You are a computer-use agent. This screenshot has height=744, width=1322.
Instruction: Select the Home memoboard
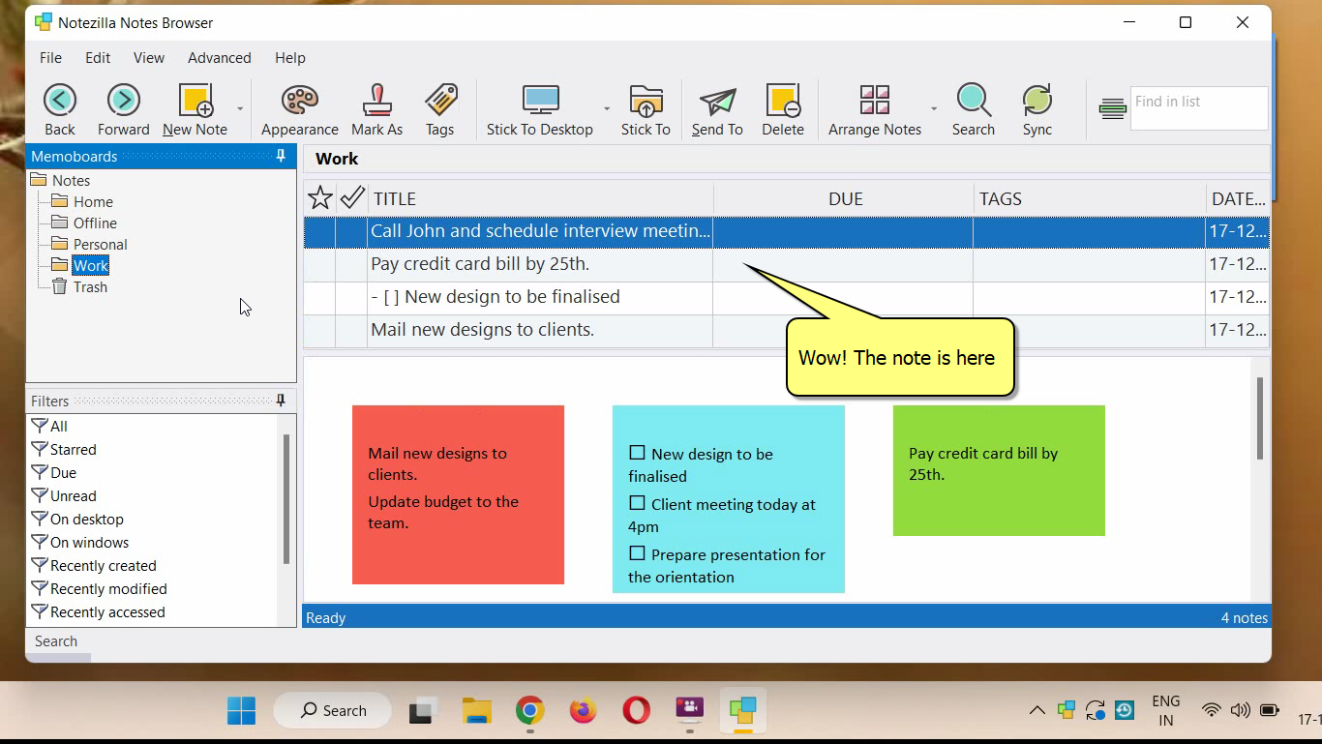point(82,201)
